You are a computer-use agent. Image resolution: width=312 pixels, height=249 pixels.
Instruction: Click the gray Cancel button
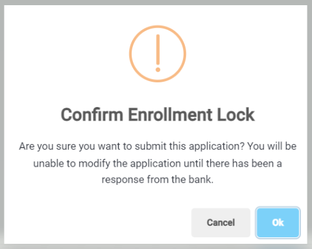click(x=221, y=222)
